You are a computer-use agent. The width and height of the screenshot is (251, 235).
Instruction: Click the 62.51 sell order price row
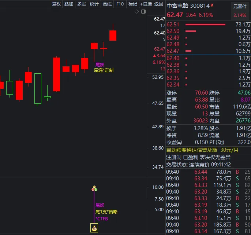pos(173,25)
